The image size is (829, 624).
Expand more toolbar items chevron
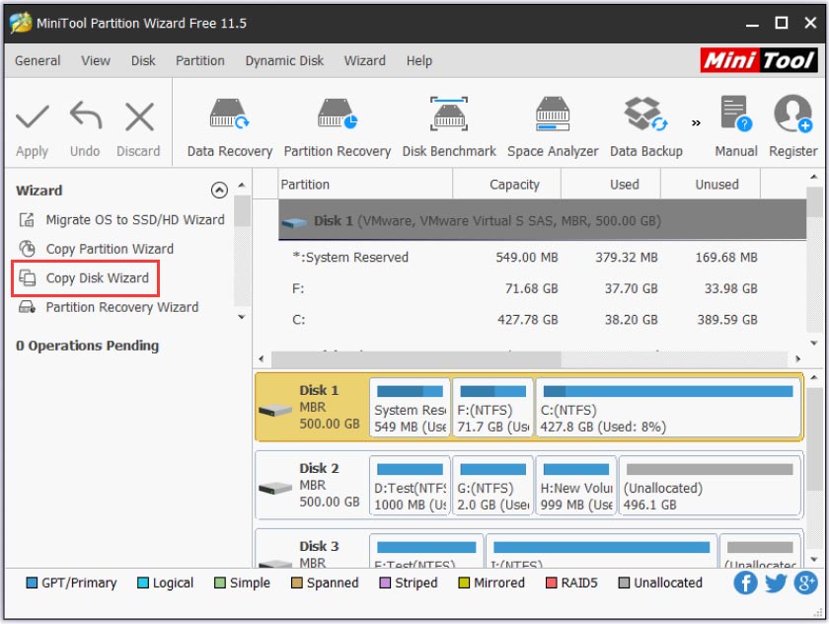(x=696, y=122)
